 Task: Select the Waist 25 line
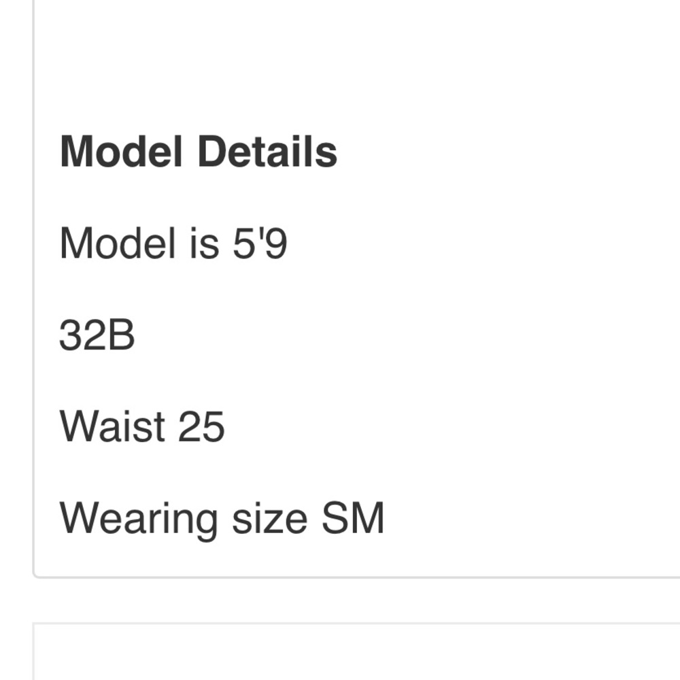pyautogui.click(x=142, y=426)
